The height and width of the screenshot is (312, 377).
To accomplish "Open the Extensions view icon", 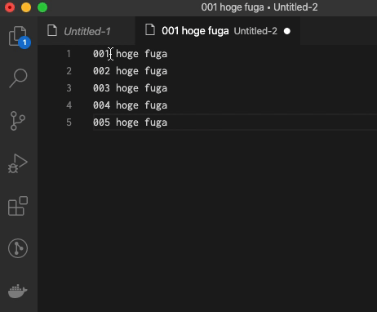I will [18, 206].
